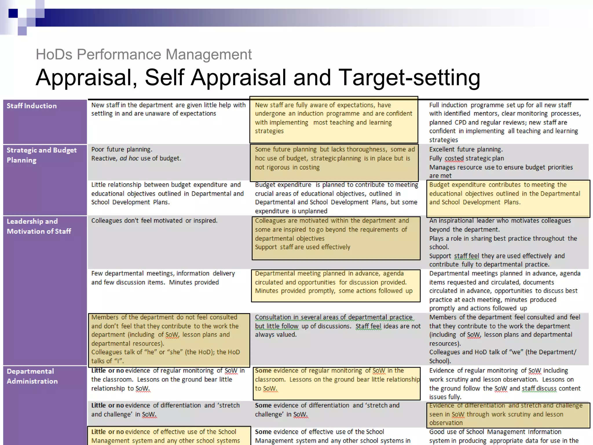
Task: Select cell 'New staff in the department are given little help'
Action: [169, 122]
